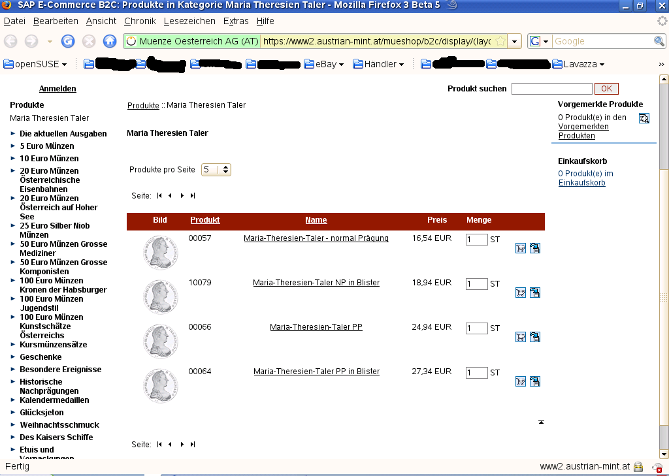The image size is (669, 476).
Task: Add item 00064 to wishlist icon
Action: pos(535,381)
